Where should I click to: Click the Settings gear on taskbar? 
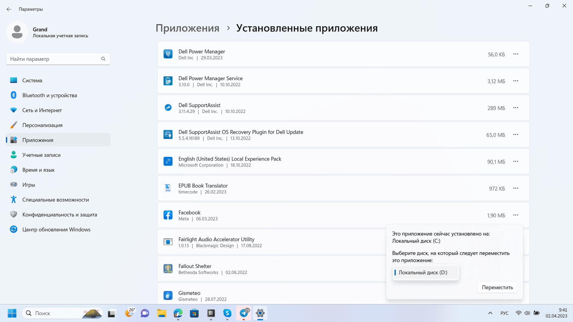point(260,313)
